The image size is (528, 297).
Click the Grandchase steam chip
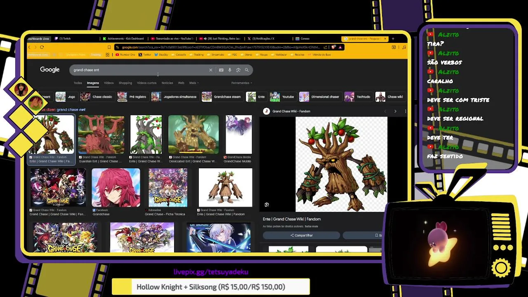[222, 97]
